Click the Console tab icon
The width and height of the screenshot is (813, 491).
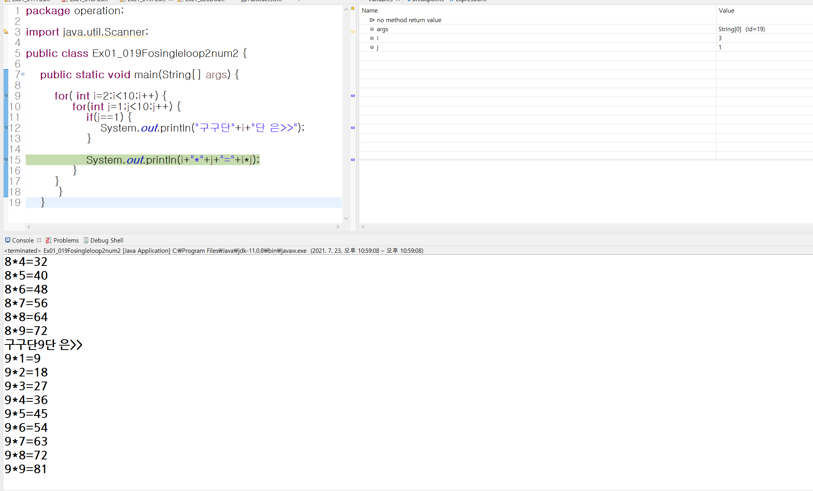click(x=8, y=240)
